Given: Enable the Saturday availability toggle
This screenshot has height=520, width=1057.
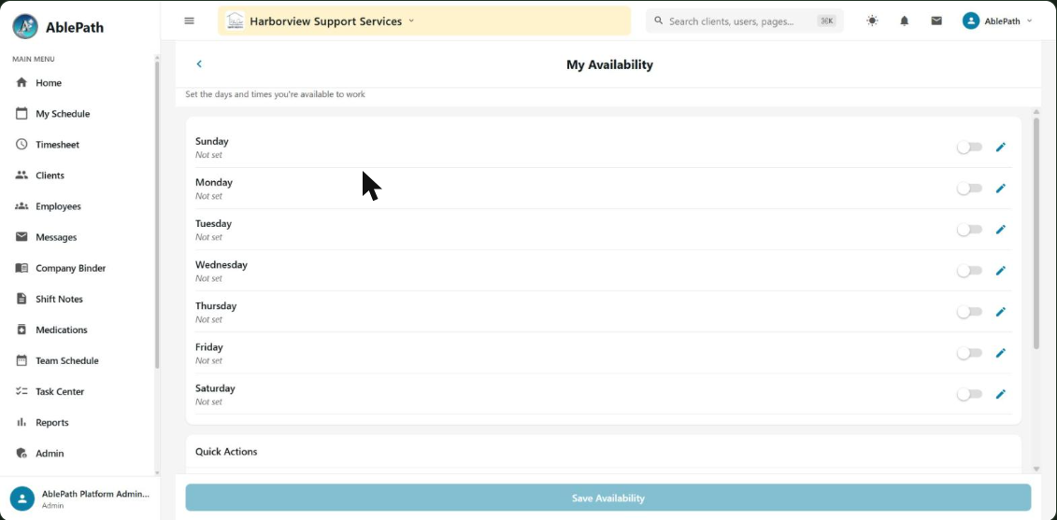Looking at the screenshot, I should click(969, 393).
